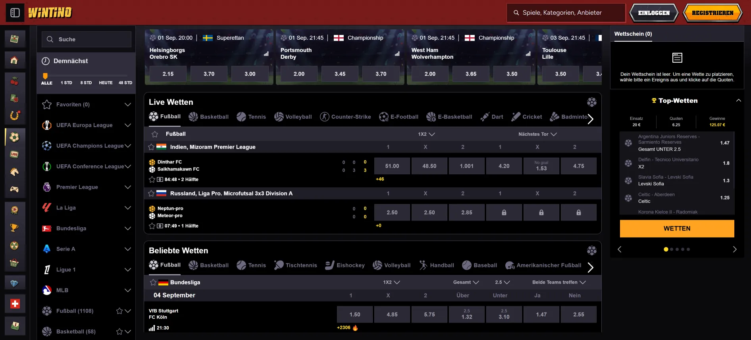Favorite Russland Liga Pro league star

click(x=151, y=193)
